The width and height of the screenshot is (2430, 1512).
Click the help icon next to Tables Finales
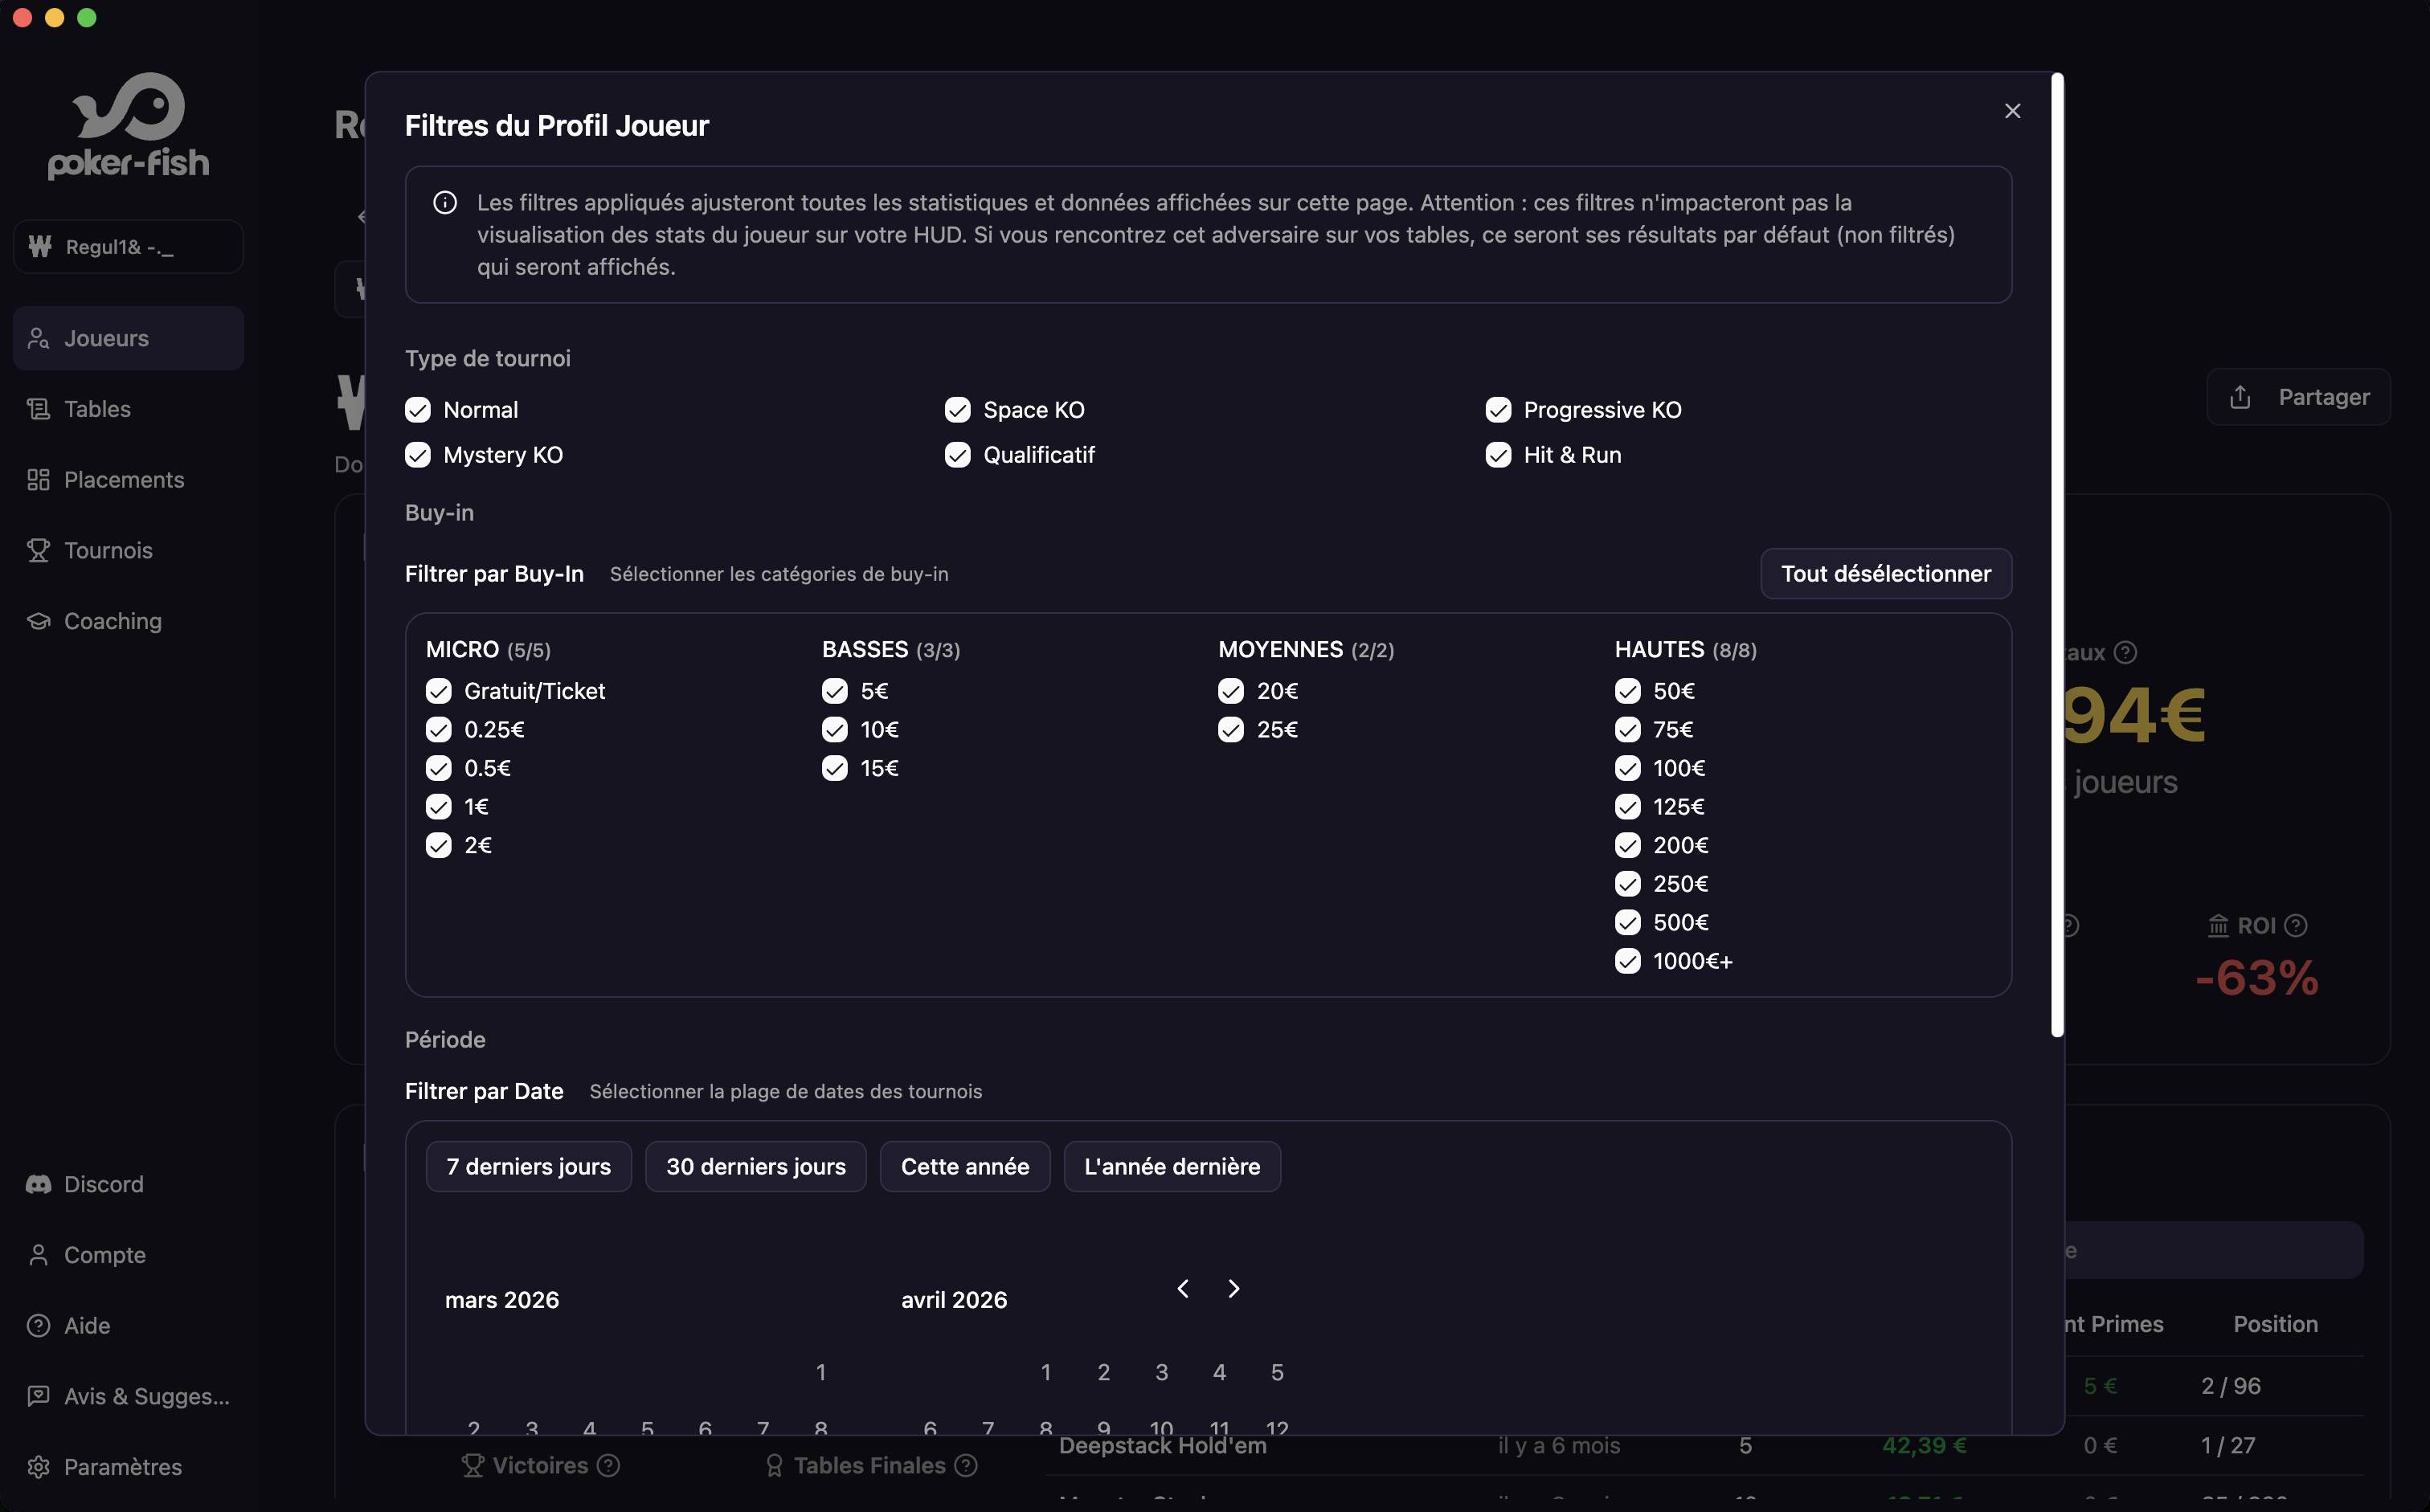click(x=966, y=1465)
